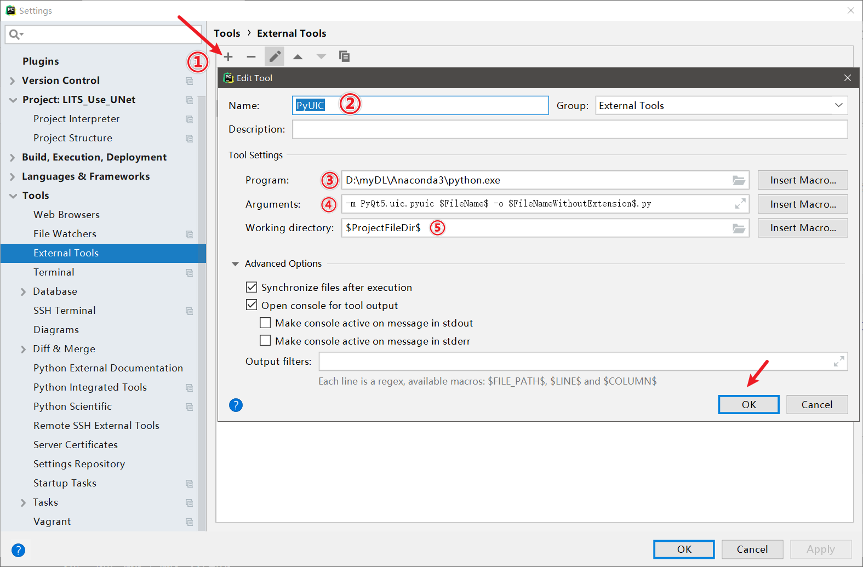The width and height of the screenshot is (863, 567).
Task: Click project-level icon beside Project Structure
Action: pos(189,139)
